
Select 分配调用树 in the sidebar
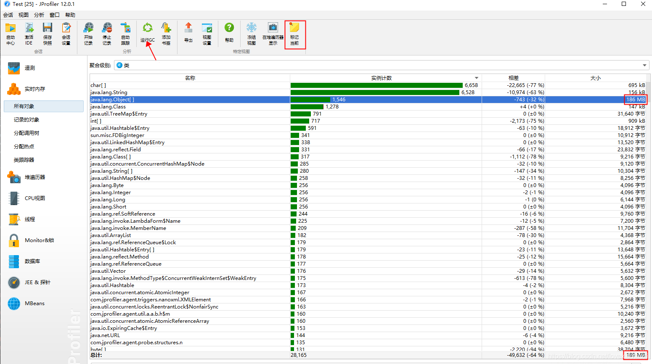pyautogui.click(x=27, y=133)
